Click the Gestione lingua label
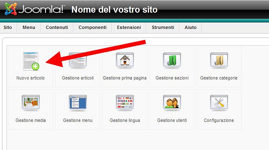Screen dimensions: 269x150 click(x=125, y=120)
